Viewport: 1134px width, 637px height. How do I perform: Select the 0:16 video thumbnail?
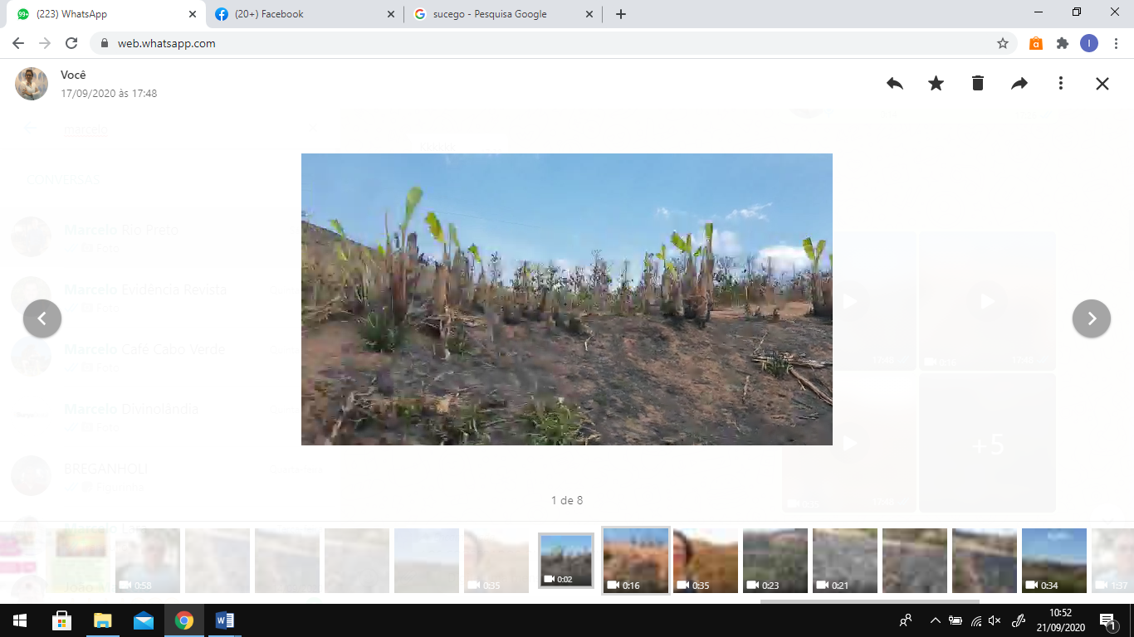click(x=635, y=560)
